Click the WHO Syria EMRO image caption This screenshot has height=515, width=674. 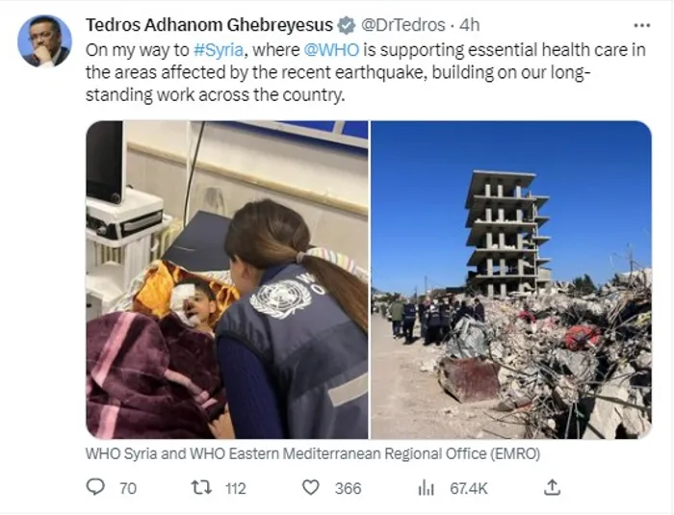[x=313, y=454]
